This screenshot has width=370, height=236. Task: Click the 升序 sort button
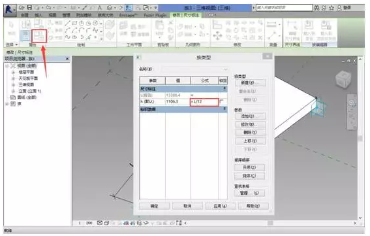[x=249, y=167]
